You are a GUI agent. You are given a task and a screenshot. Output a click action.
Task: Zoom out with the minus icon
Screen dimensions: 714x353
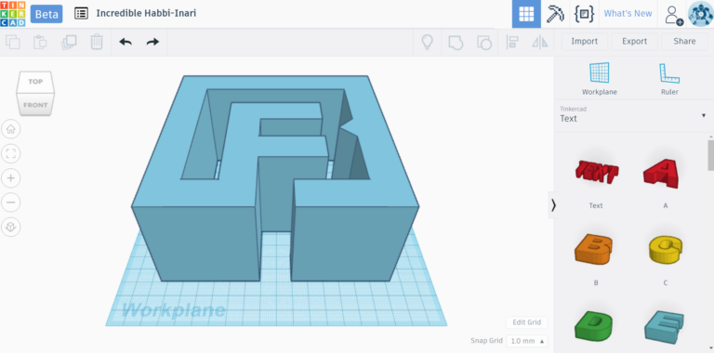click(11, 202)
